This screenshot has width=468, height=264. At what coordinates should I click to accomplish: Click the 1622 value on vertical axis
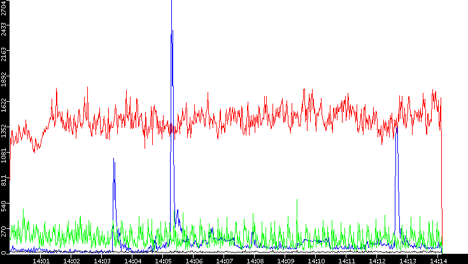point(3,106)
